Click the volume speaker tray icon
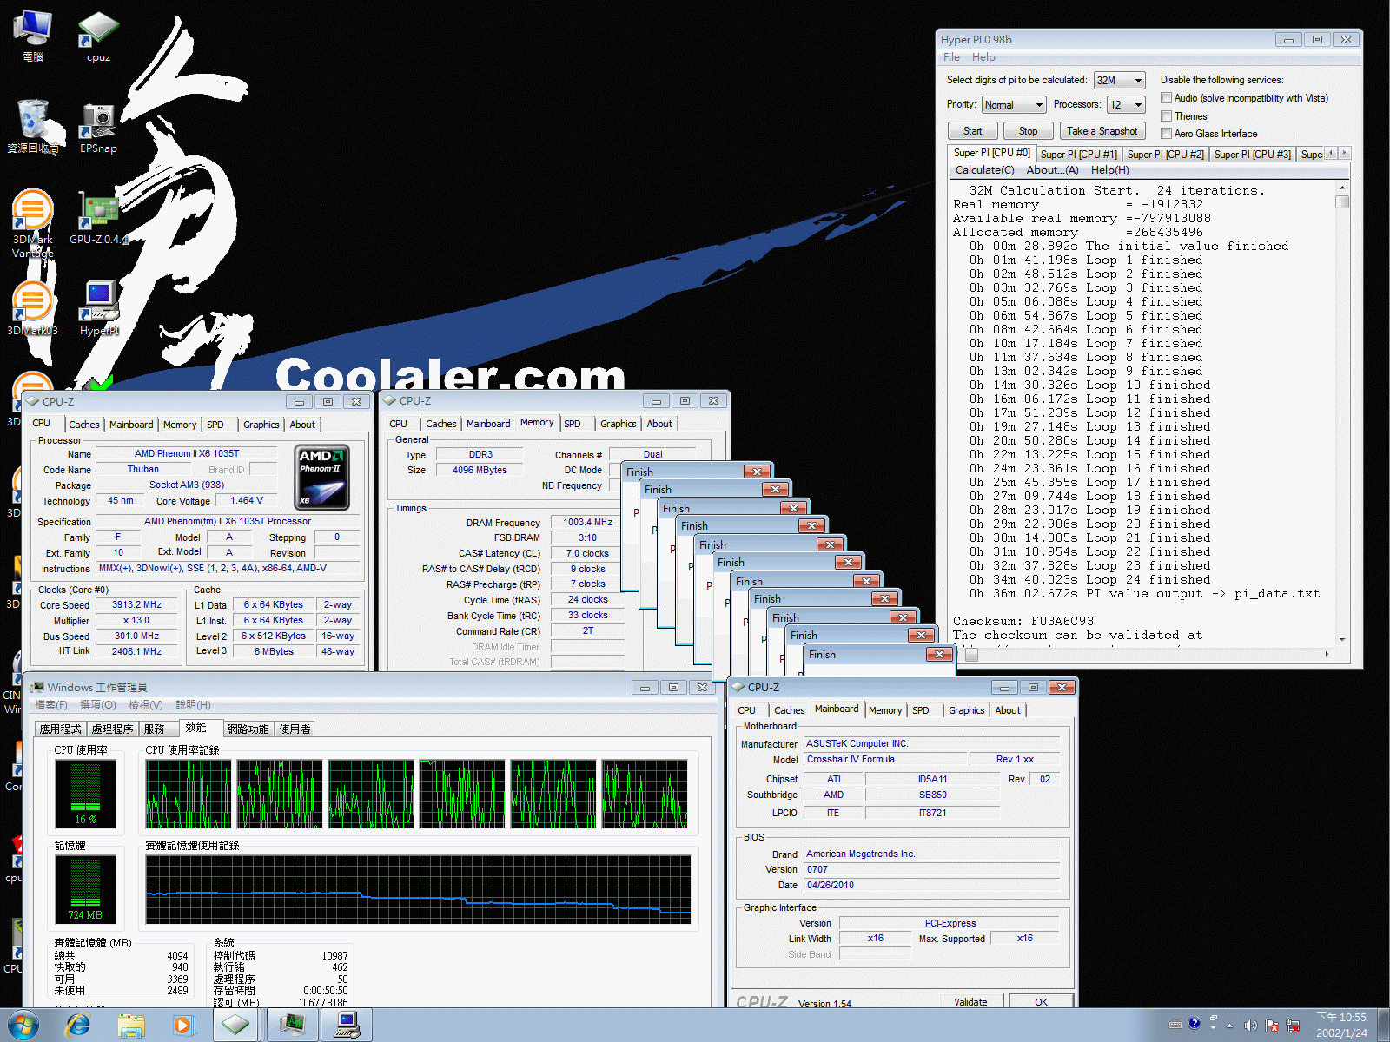Screen dimensions: 1390x1042 1250,1026
